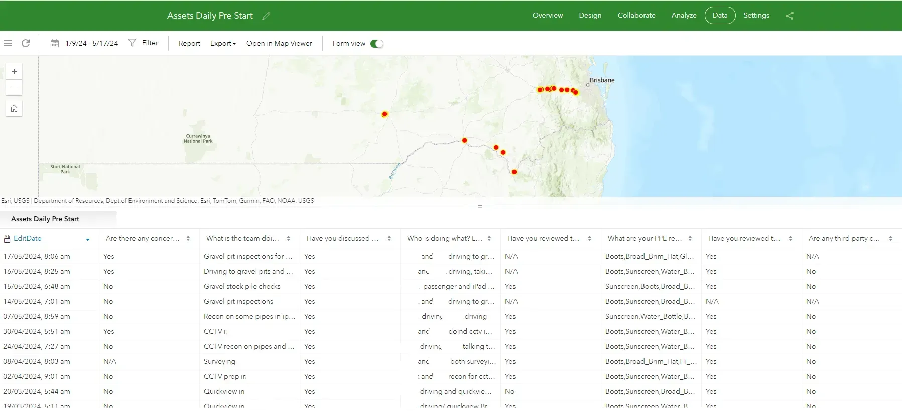Sort by the PPE requirements column
The width and height of the screenshot is (902, 412).
[x=690, y=239]
